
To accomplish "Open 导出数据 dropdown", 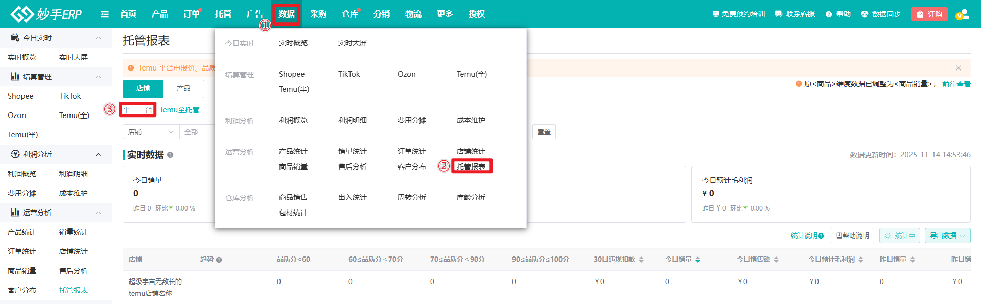I will [x=947, y=236].
